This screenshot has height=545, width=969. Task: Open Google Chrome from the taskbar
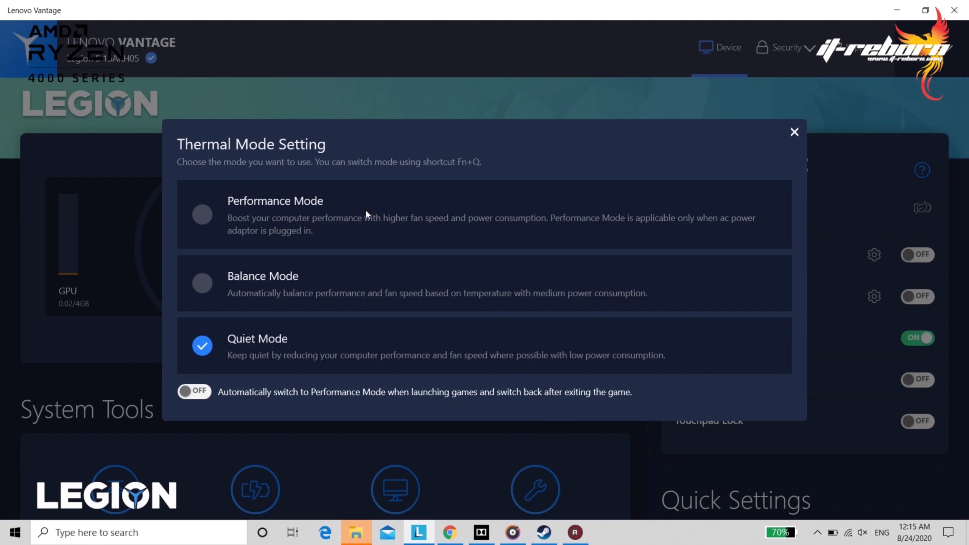coord(450,533)
